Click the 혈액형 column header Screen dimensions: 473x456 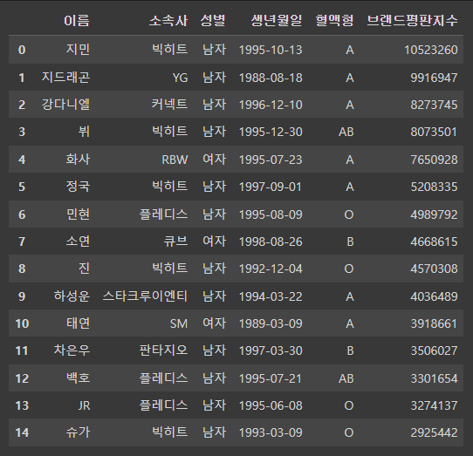334,21
